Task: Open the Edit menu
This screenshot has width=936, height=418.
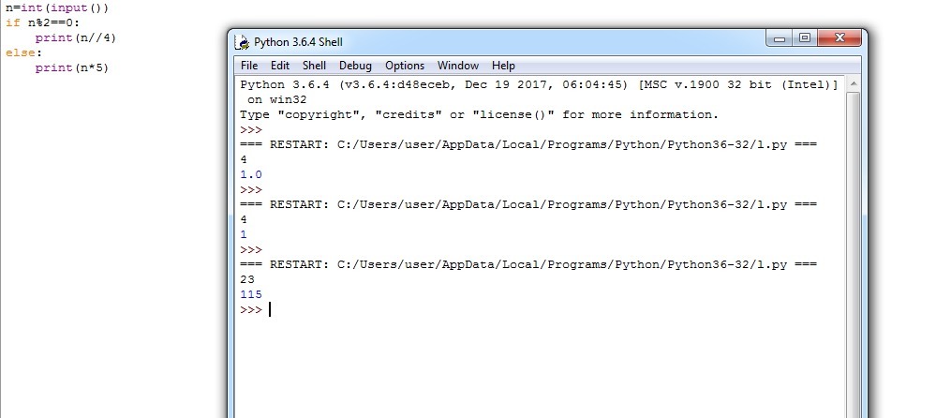Action: pyautogui.click(x=280, y=66)
